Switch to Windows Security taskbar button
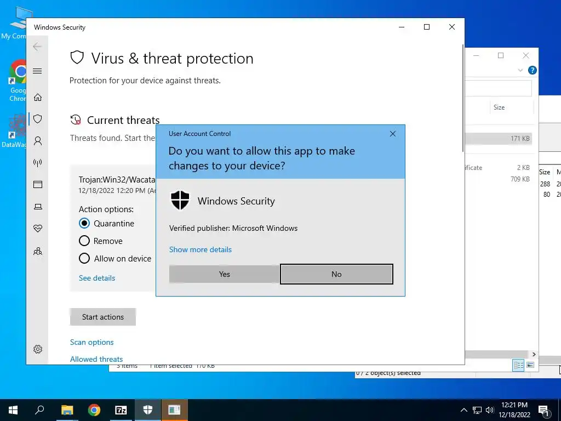Viewport: 561px width, 421px height. coord(148,410)
